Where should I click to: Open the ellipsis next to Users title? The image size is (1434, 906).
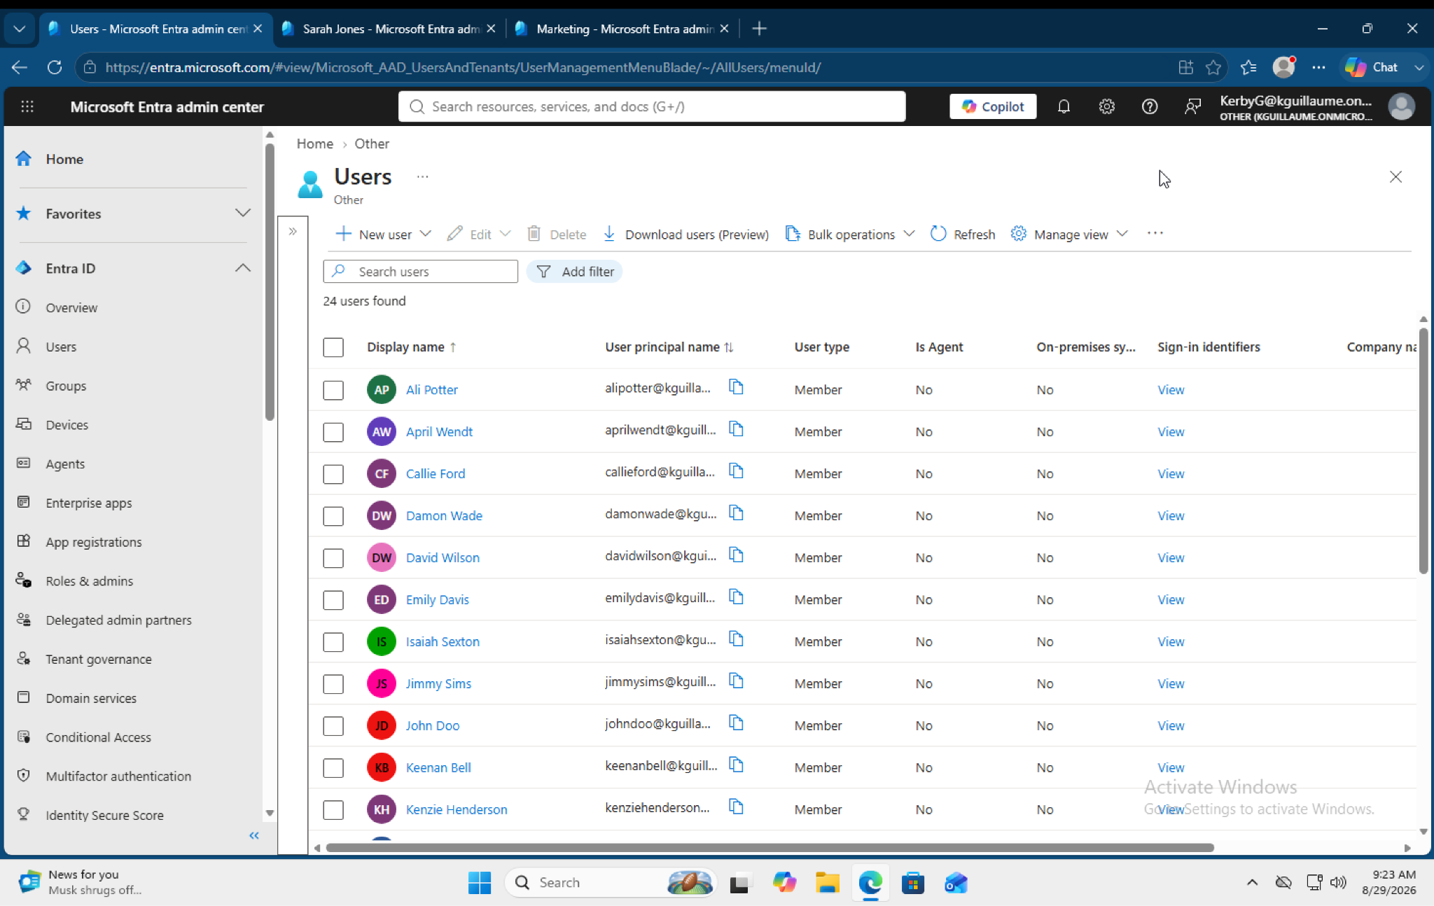click(422, 176)
